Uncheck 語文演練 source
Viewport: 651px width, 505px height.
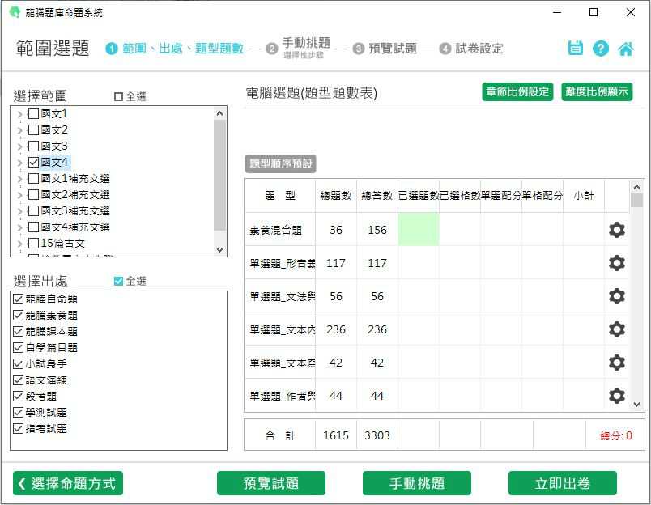coord(18,380)
